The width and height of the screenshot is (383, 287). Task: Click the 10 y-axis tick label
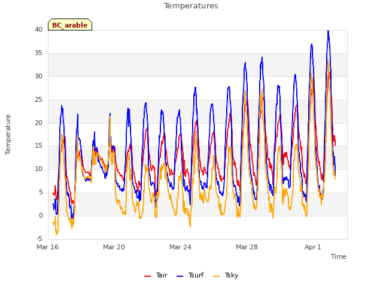38,169
